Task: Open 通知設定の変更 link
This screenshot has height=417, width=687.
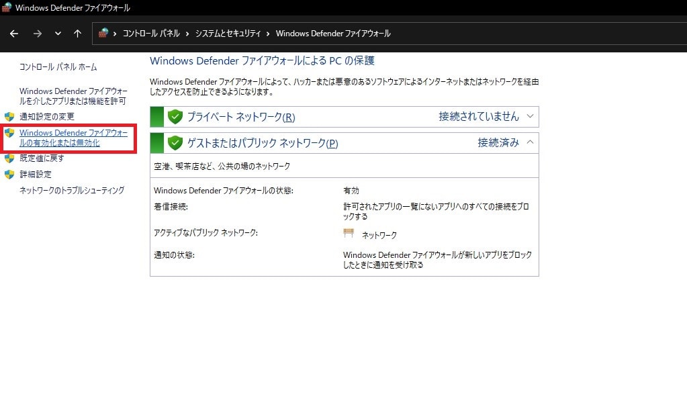Action: tap(47, 117)
